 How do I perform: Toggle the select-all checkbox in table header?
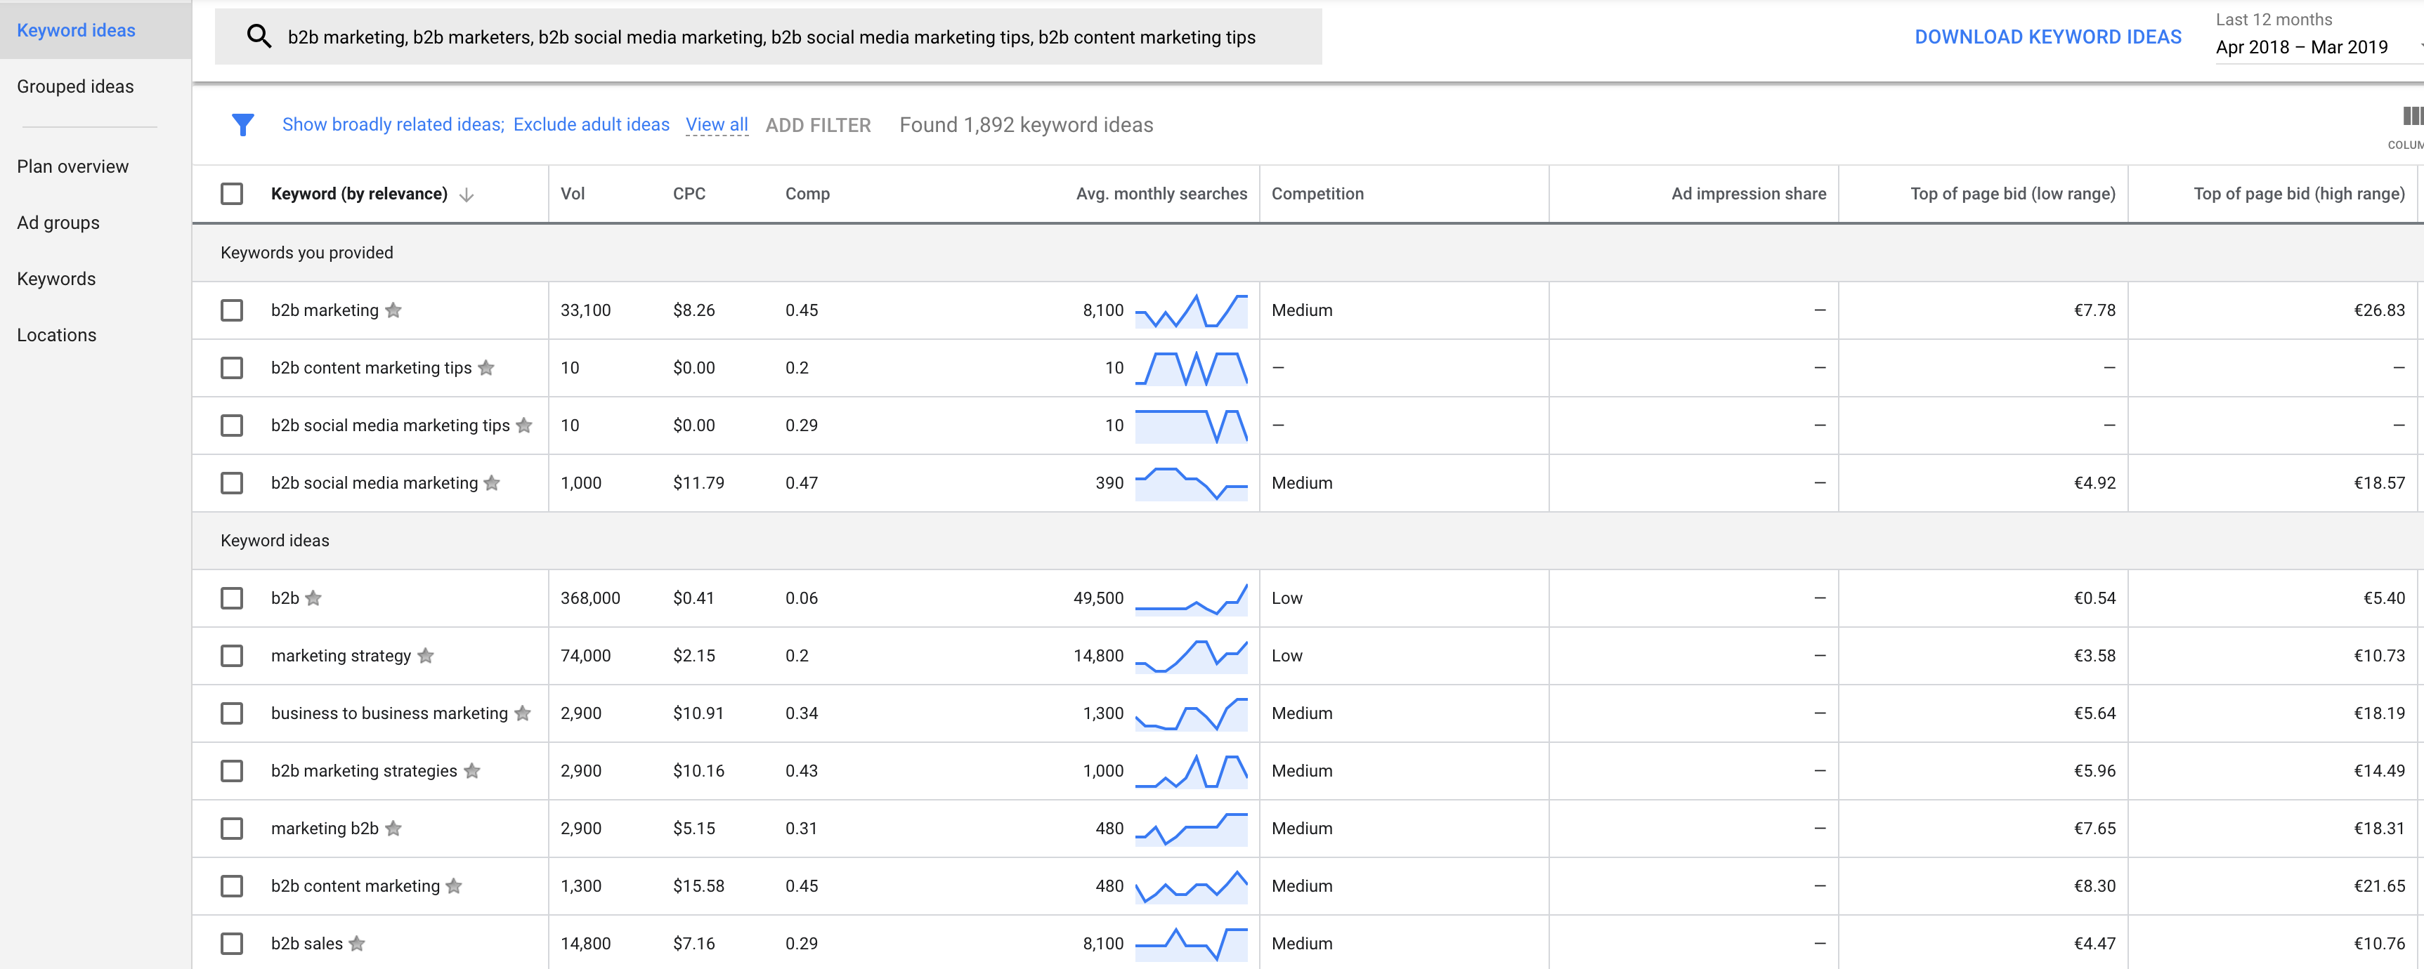pos(231,194)
